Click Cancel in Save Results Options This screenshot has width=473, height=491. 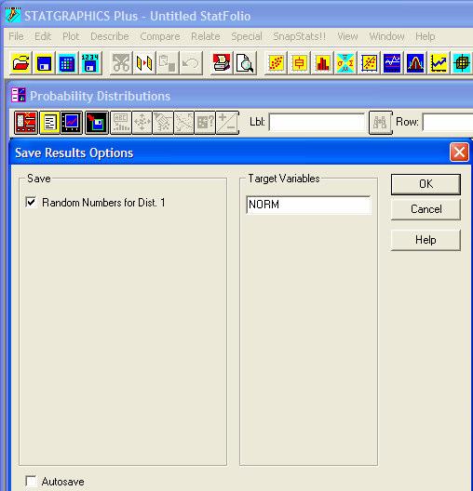[x=426, y=209]
